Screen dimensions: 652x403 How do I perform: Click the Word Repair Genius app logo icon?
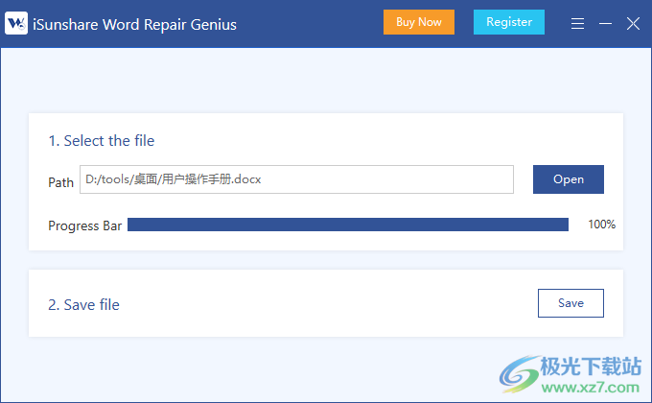pyautogui.click(x=16, y=23)
